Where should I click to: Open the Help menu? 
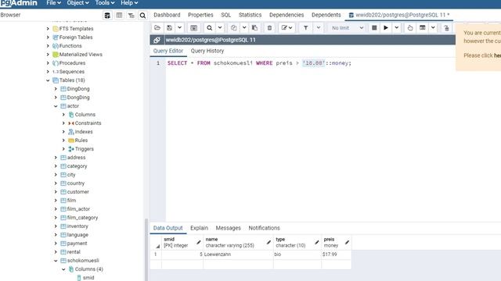click(129, 3)
